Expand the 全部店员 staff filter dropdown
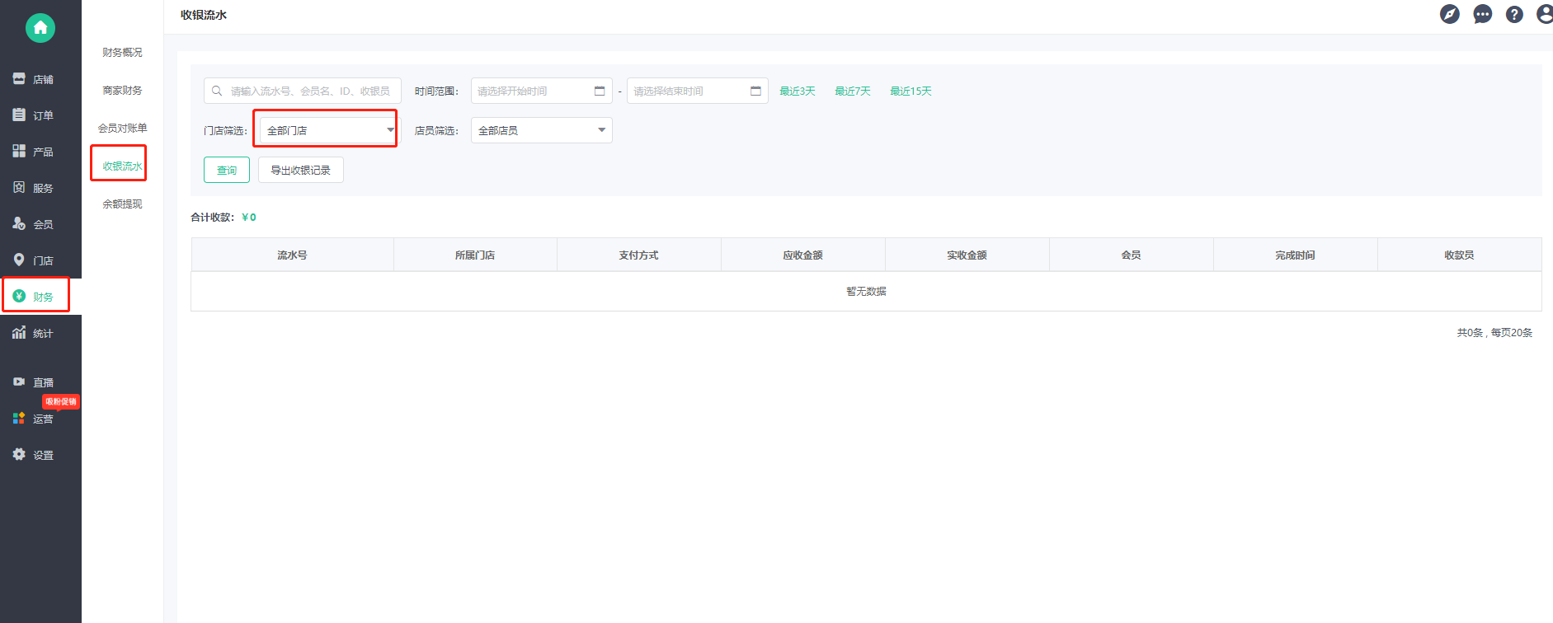This screenshot has height=623, width=1553. (542, 130)
